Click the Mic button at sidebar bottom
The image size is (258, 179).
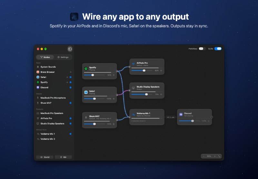point(63,157)
